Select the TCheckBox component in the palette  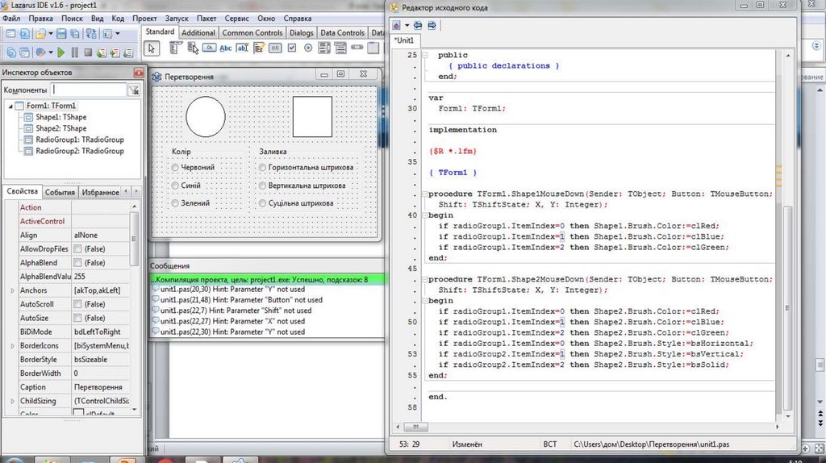click(x=291, y=48)
